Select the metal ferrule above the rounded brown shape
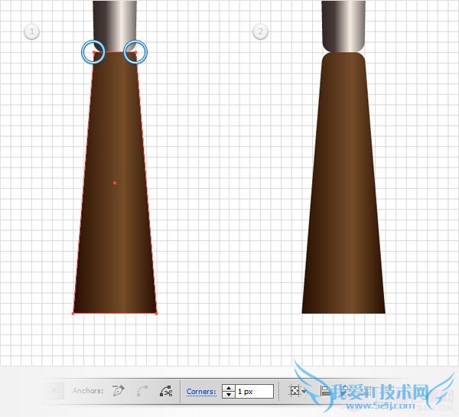The width and height of the screenshot is (459, 417). 343,26
